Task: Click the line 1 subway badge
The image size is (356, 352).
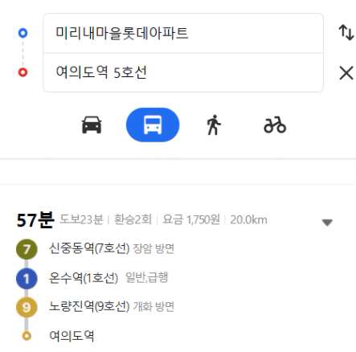Action: (27, 278)
